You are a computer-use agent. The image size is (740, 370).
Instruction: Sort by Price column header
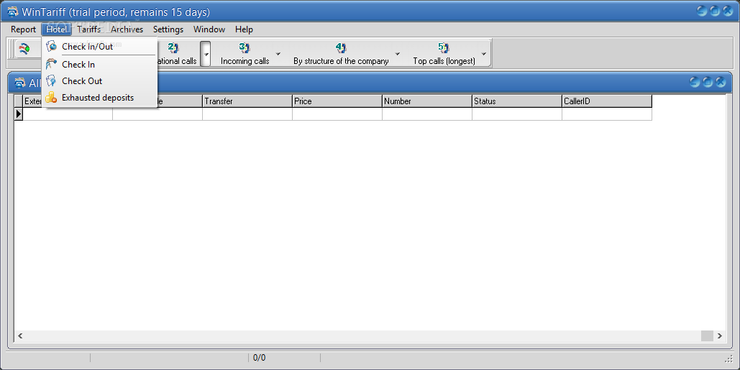click(x=337, y=101)
